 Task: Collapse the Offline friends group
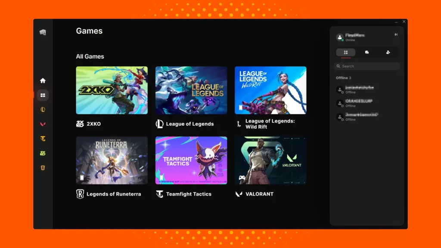click(343, 77)
